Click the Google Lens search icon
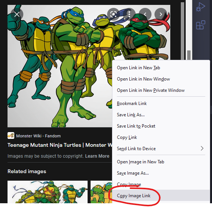 [114, 14]
